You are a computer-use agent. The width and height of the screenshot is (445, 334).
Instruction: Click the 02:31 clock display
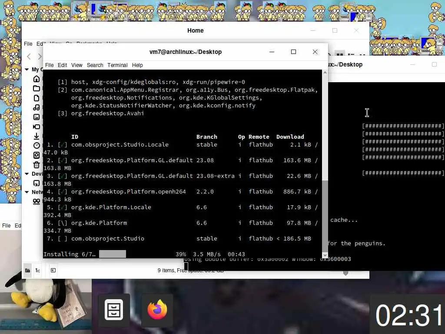click(409, 315)
